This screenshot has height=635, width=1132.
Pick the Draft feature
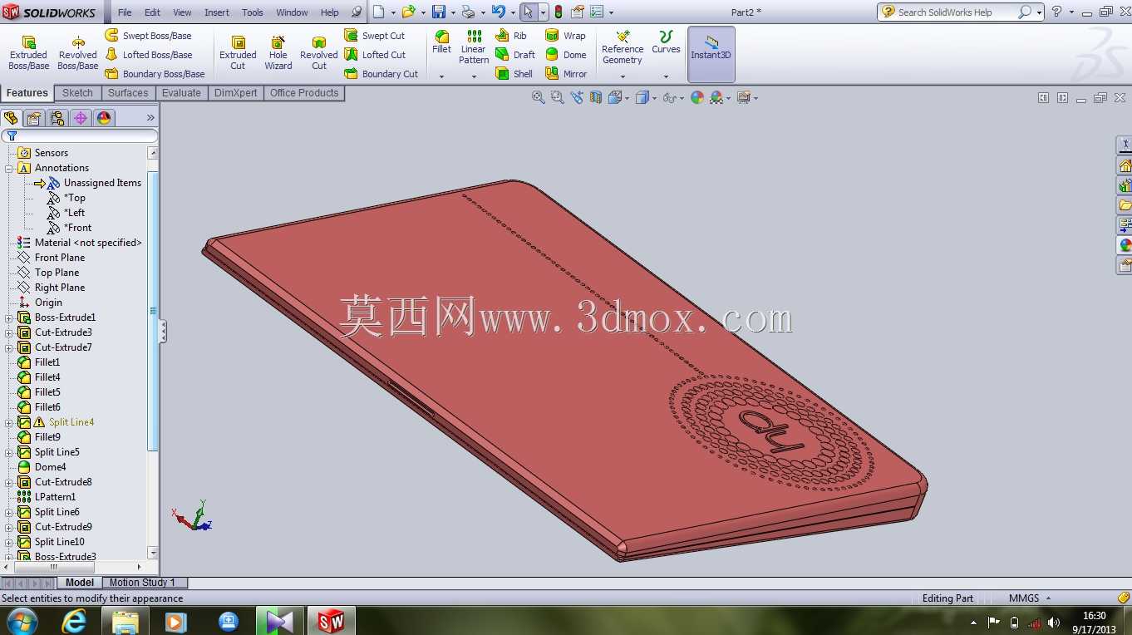(x=515, y=55)
